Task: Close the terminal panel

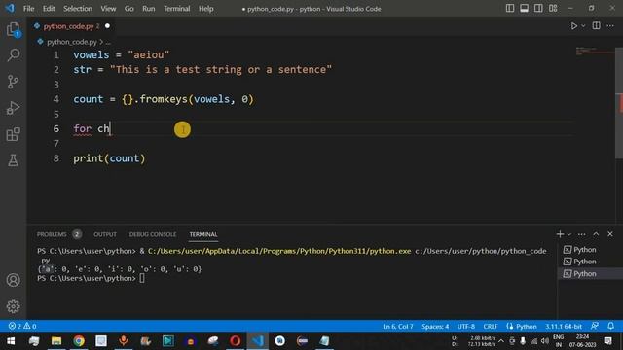Action: [x=610, y=234]
